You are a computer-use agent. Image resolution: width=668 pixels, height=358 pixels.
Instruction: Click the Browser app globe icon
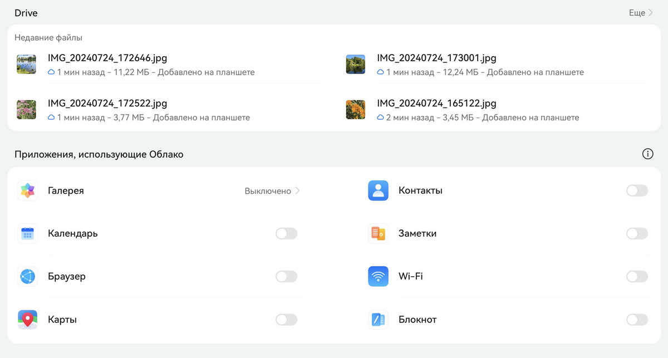point(27,277)
